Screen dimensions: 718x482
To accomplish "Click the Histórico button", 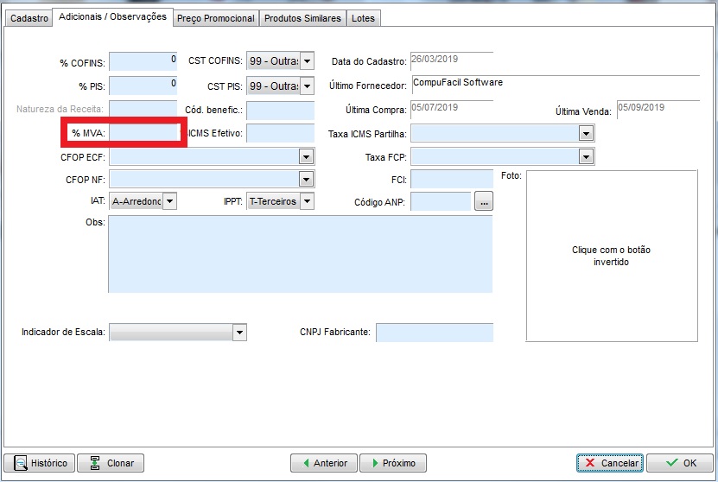I will click(x=40, y=463).
